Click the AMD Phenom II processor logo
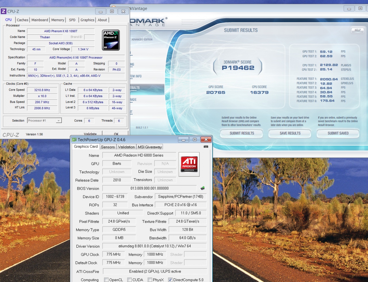 point(111,40)
